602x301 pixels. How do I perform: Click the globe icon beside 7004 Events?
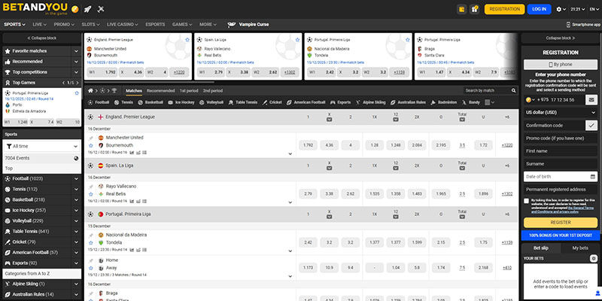pyautogui.click(x=76, y=158)
